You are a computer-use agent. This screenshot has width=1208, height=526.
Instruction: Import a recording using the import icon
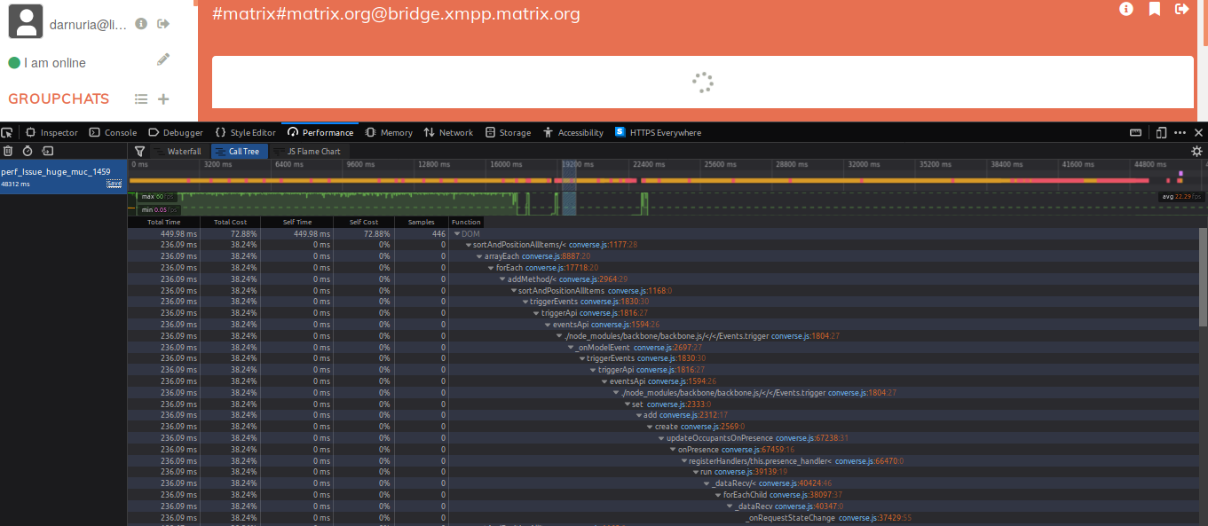[48, 151]
